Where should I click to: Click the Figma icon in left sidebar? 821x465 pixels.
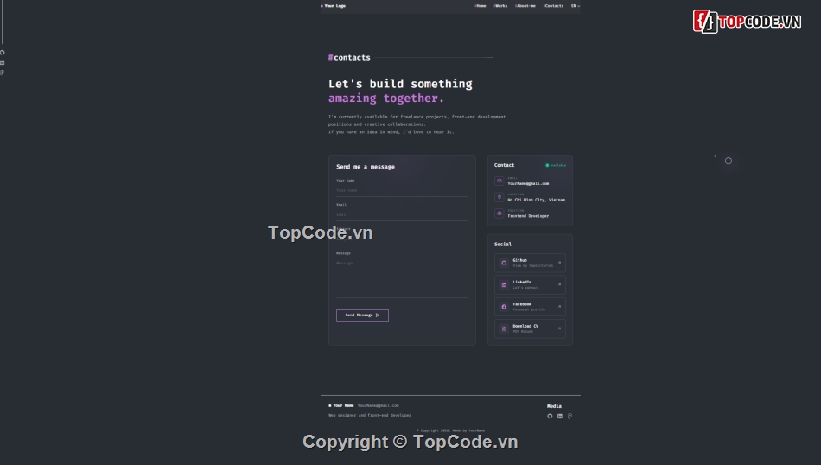tap(2, 73)
